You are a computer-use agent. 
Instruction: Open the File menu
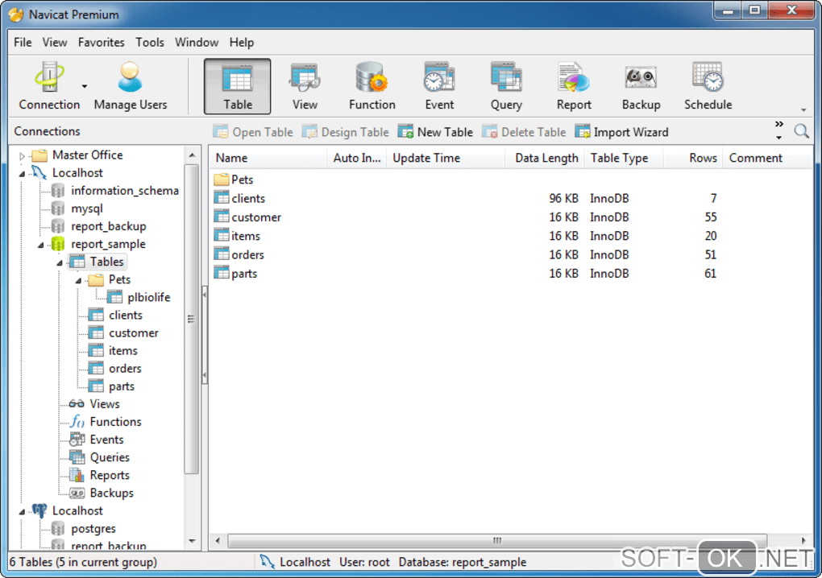(x=23, y=42)
